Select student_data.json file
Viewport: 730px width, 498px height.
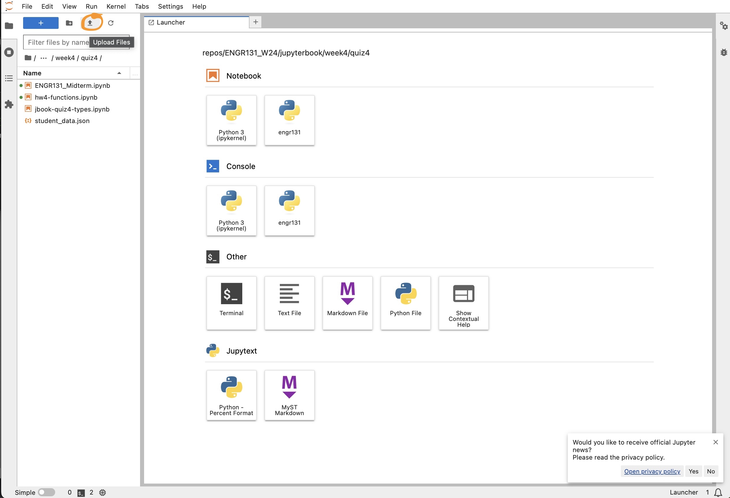(79, 121)
